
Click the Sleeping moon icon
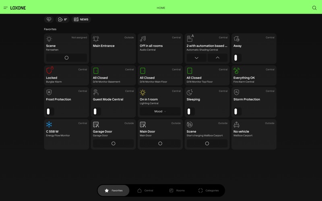click(x=190, y=92)
